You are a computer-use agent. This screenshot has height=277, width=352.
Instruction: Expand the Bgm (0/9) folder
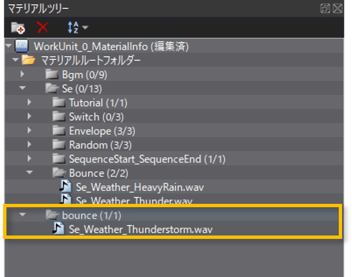(22, 74)
